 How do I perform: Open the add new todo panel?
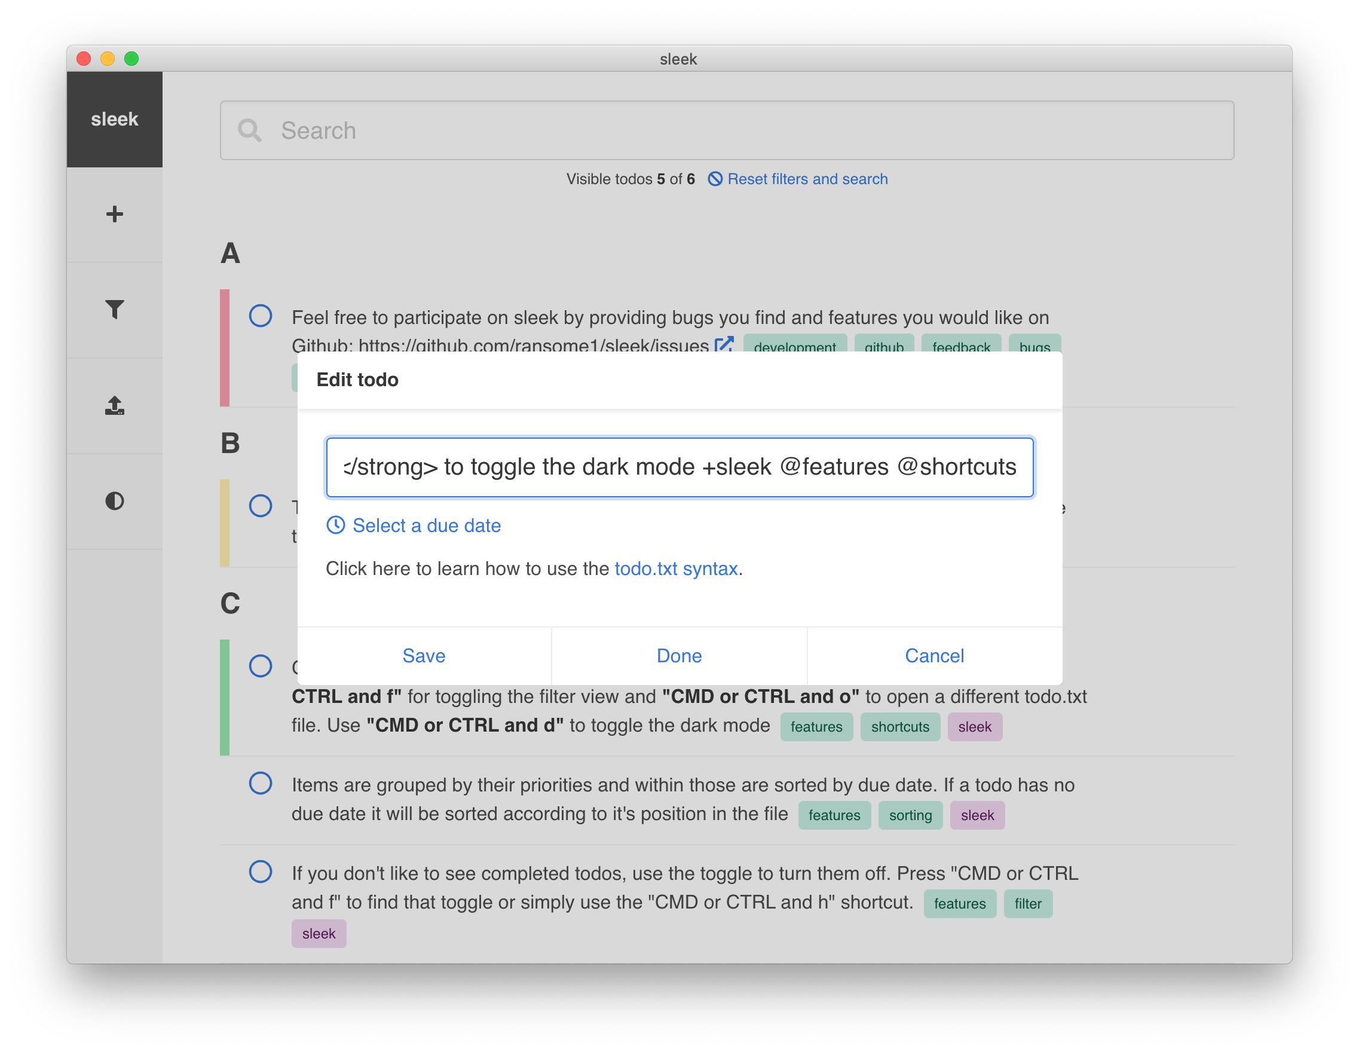115,214
